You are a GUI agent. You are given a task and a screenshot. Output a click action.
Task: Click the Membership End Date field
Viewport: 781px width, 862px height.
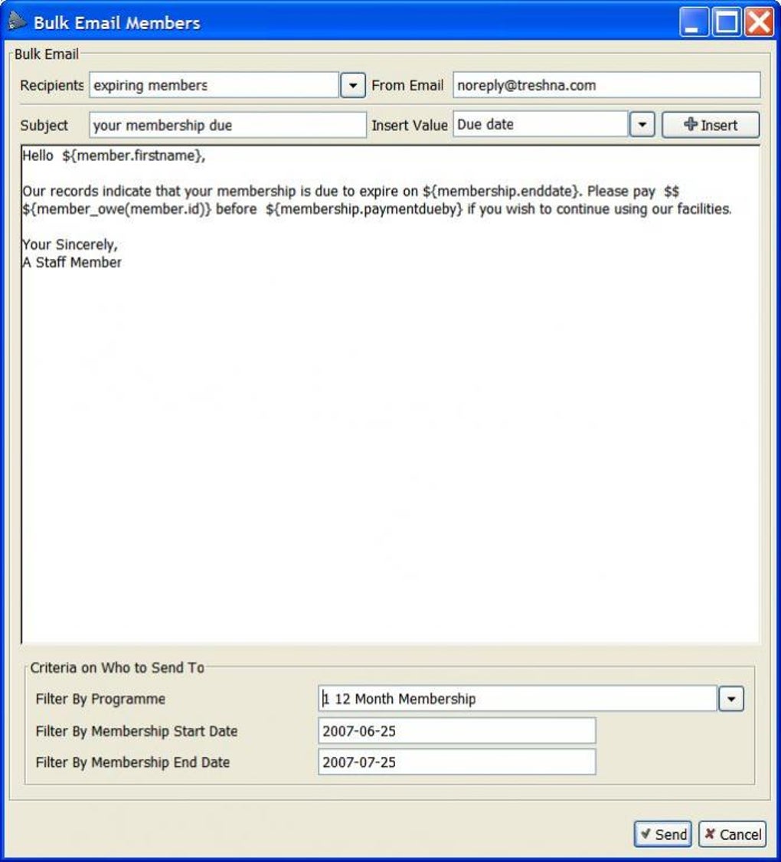[456, 762]
